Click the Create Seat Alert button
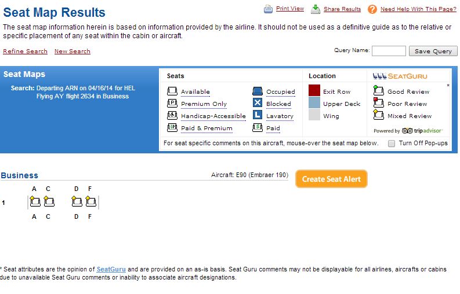Viewport: 460px width, 294px height. tap(331, 179)
